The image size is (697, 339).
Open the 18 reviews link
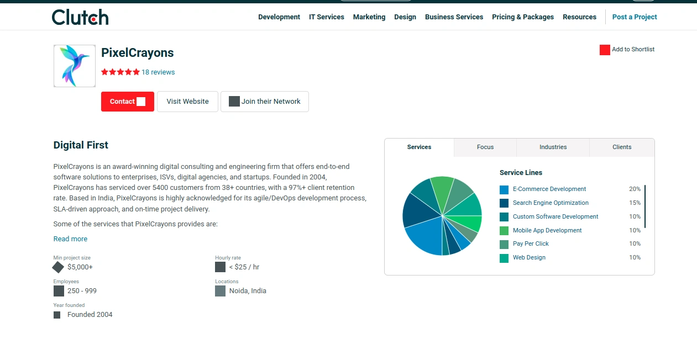click(x=158, y=72)
